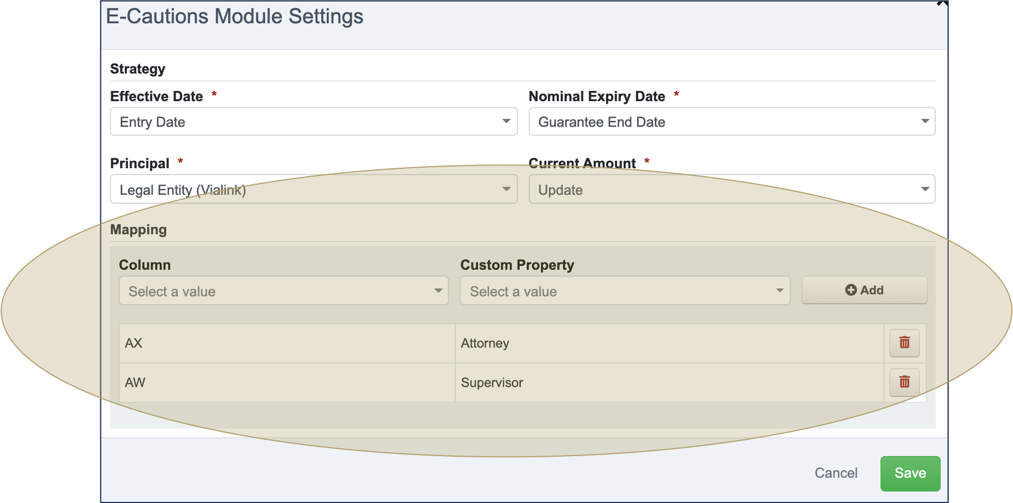This screenshot has width=1013, height=503.
Task: Open the Effective Date dropdown
Action: [313, 122]
